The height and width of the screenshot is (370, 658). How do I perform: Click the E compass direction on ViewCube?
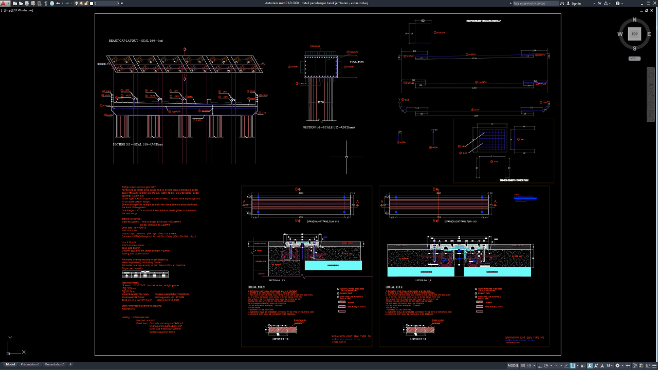pos(649,34)
